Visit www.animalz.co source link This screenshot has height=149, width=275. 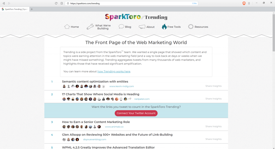(114, 127)
